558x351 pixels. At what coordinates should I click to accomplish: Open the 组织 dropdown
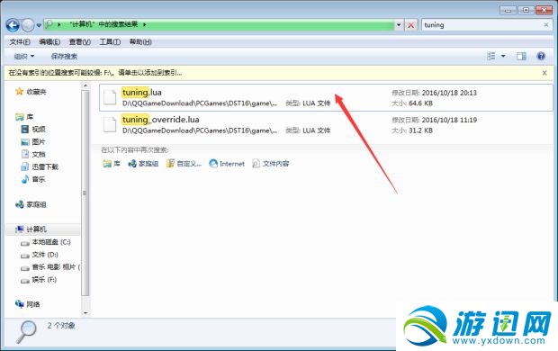(24, 56)
